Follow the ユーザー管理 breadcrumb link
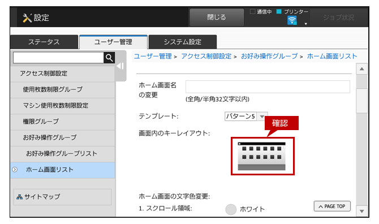The image size is (379, 224). [x=153, y=57]
